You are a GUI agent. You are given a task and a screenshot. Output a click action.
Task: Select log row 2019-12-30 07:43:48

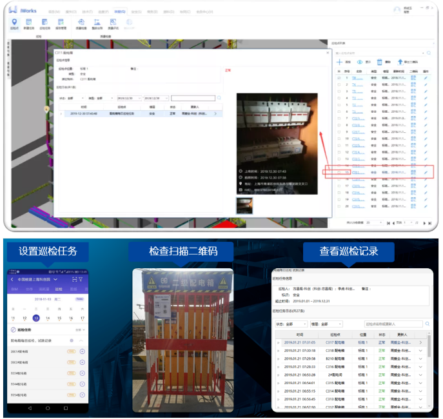[141, 113]
